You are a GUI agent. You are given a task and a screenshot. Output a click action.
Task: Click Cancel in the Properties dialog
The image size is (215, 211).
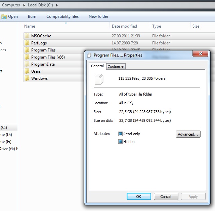(166, 197)
